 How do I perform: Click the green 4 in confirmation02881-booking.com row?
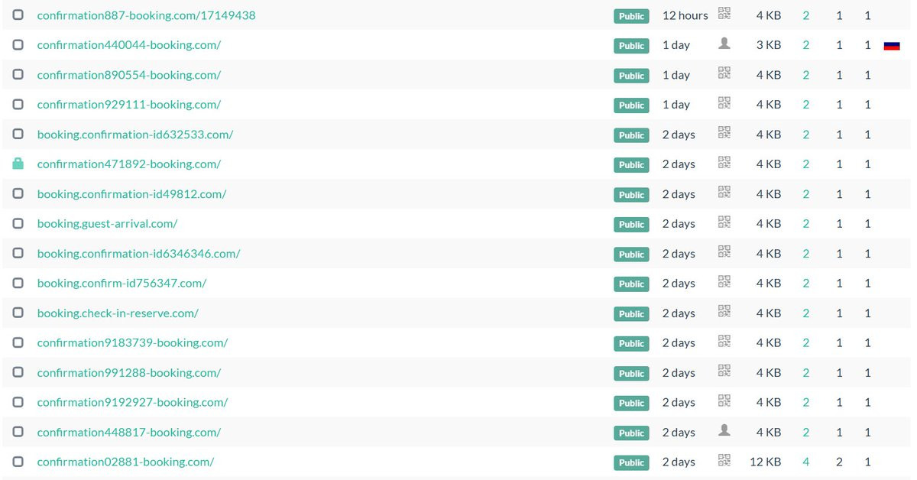click(806, 462)
